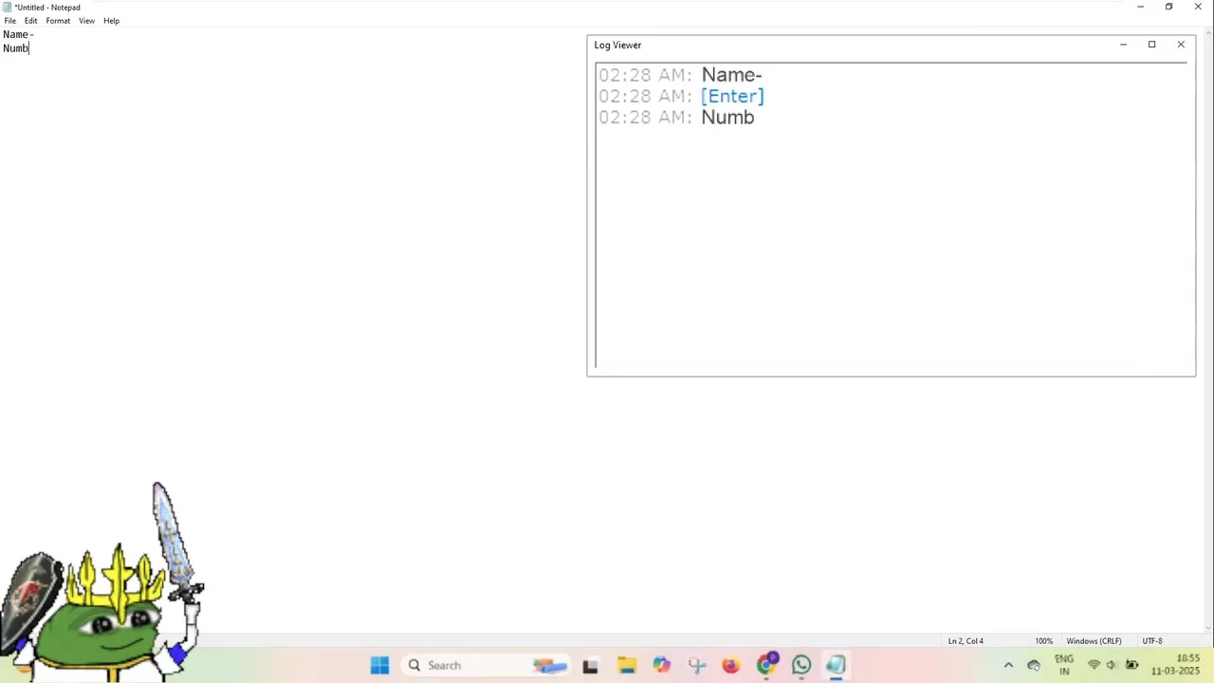Launch Firefox from the taskbar
1214x683 pixels.
[x=730, y=666]
